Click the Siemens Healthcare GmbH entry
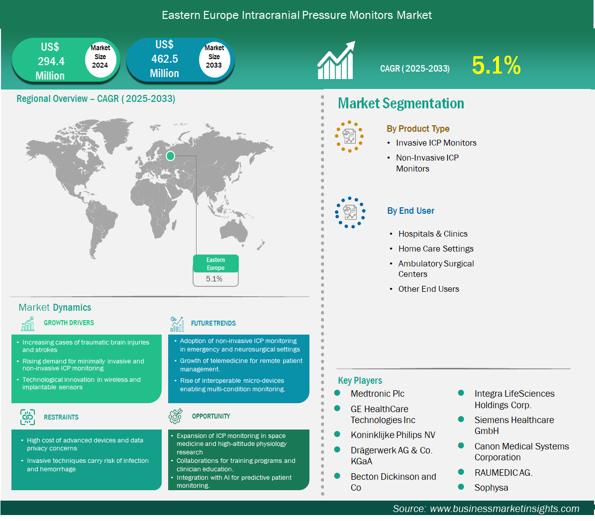The image size is (595, 521). 513,426
